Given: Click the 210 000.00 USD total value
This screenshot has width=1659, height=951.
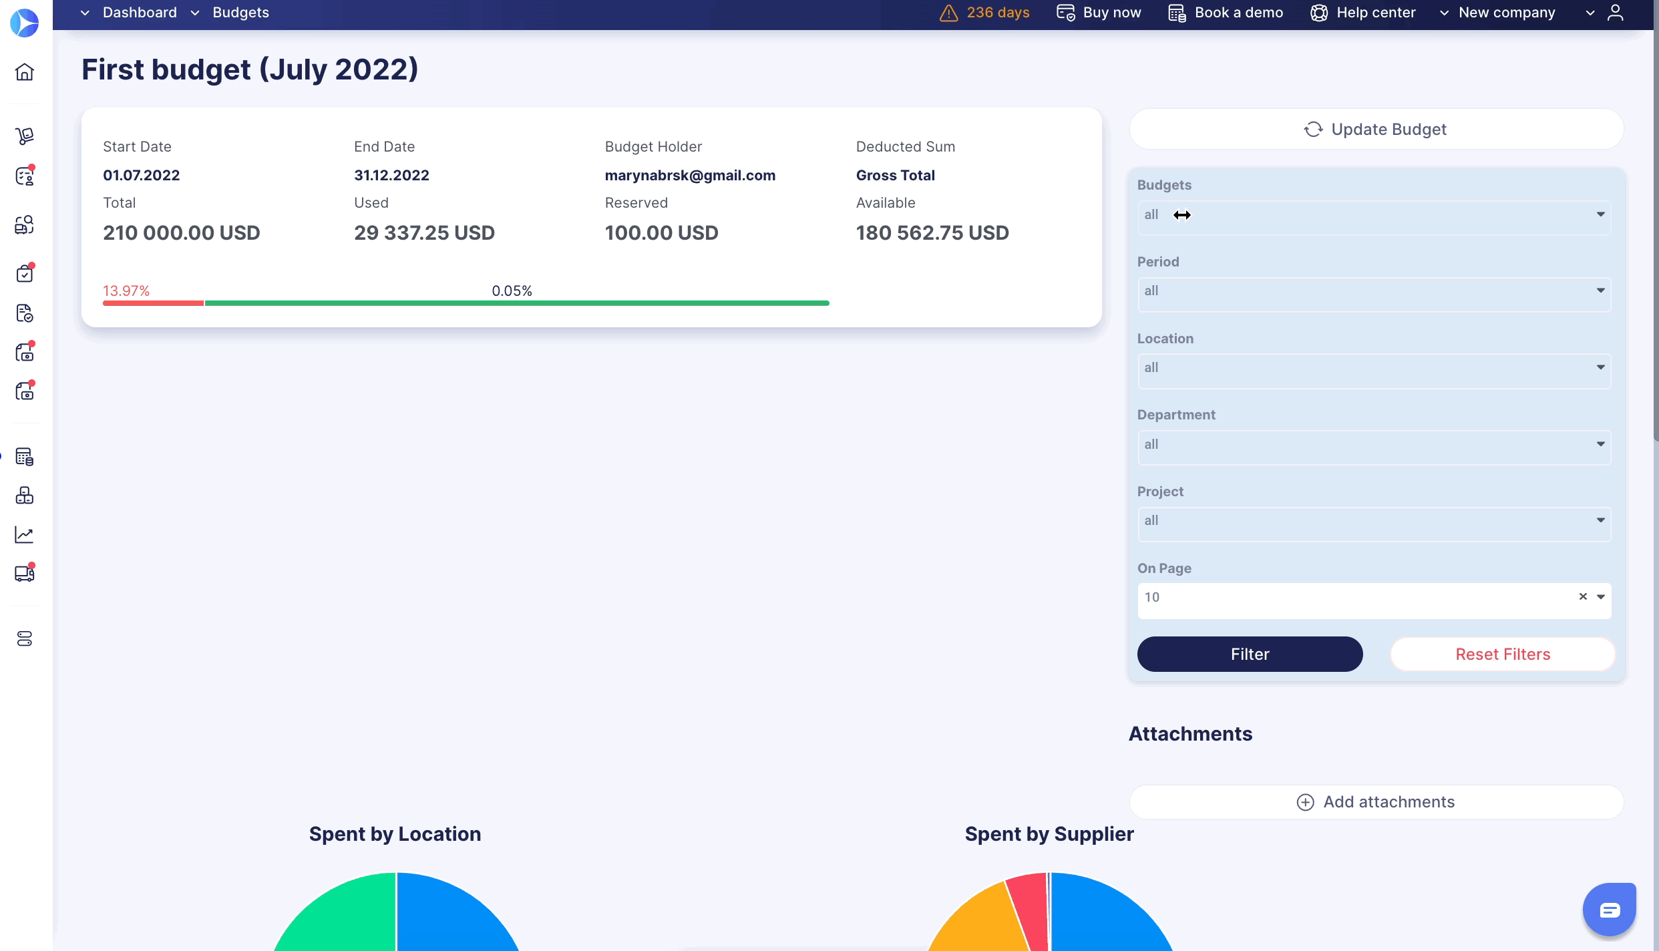Looking at the screenshot, I should tap(181, 233).
